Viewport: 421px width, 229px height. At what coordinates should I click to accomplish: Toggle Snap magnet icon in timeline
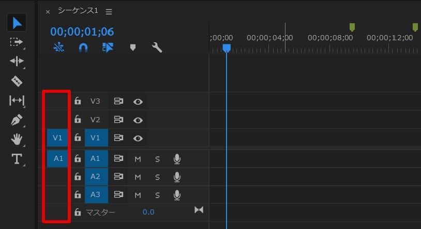83,48
